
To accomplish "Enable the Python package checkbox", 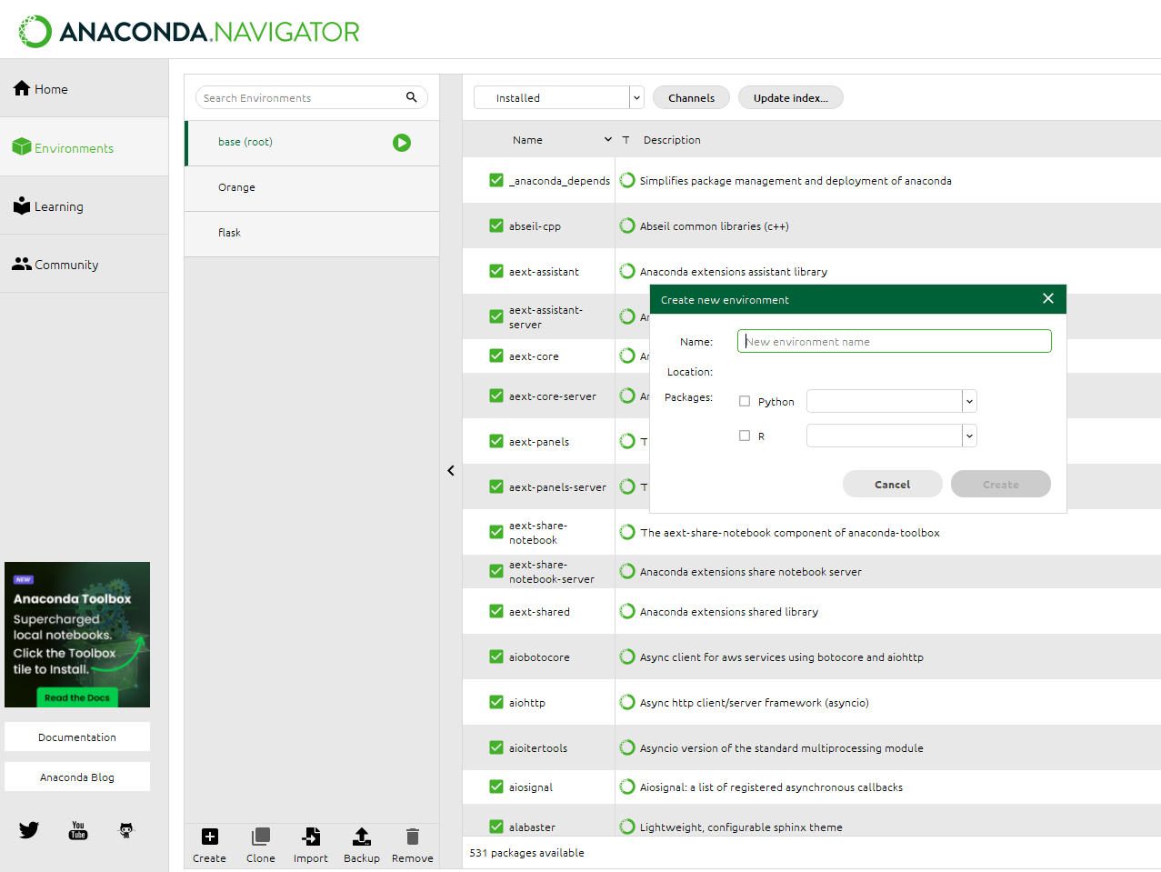I will point(745,401).
